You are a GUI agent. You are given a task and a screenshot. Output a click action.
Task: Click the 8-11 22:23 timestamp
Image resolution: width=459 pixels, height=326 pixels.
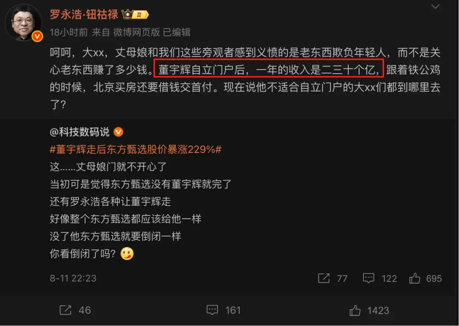[x=73, y=278]
